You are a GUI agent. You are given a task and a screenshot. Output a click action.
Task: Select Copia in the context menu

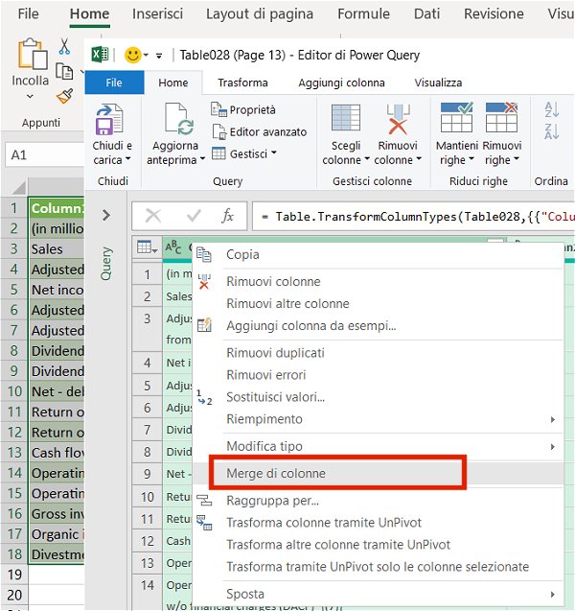click(379, 255)
